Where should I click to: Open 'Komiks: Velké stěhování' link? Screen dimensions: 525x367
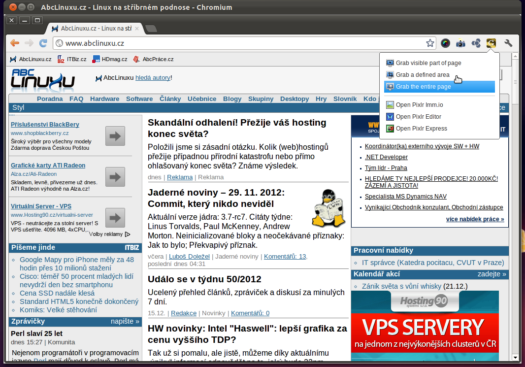tap(58, 310)
